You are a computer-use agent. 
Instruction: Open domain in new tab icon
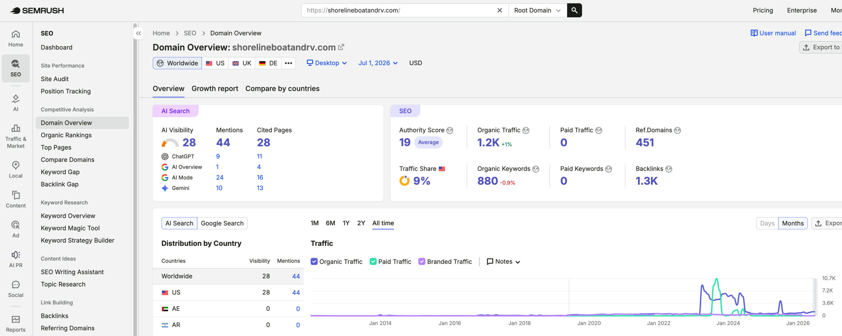(x=341, y=47)
